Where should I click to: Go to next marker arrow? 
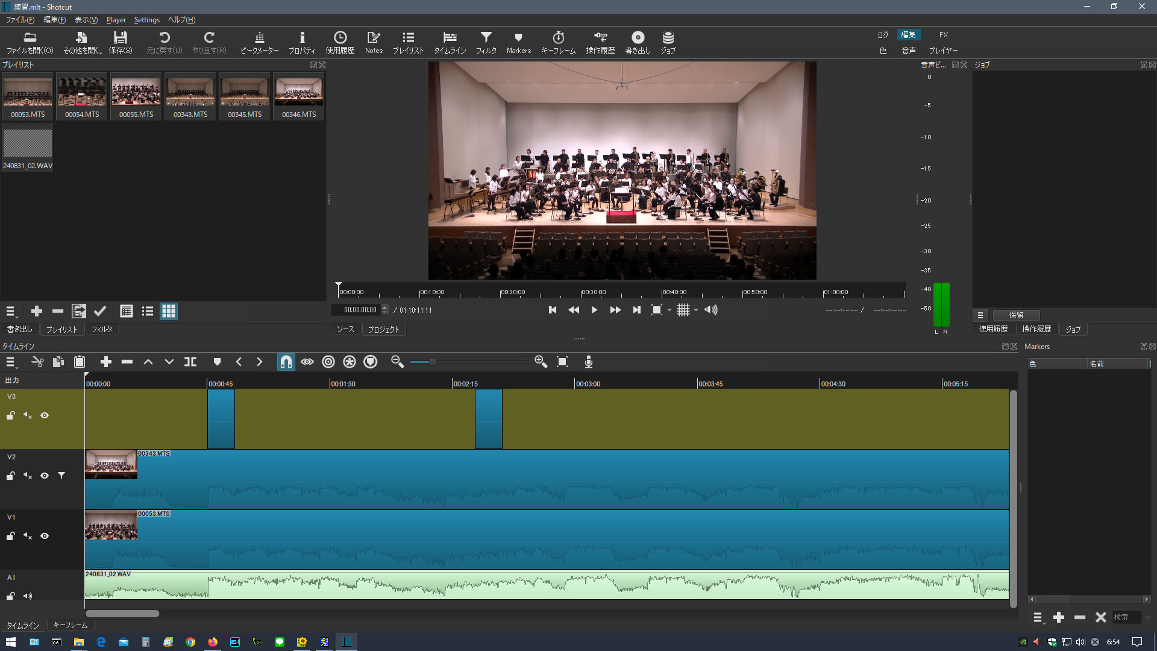[260, 362]
